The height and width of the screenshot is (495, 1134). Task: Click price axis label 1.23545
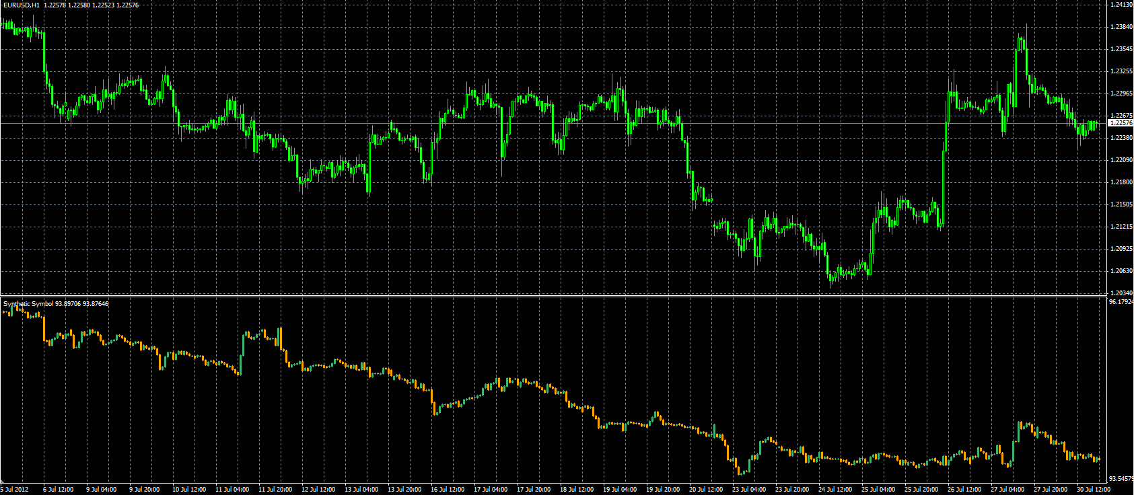coord(1121,49)
